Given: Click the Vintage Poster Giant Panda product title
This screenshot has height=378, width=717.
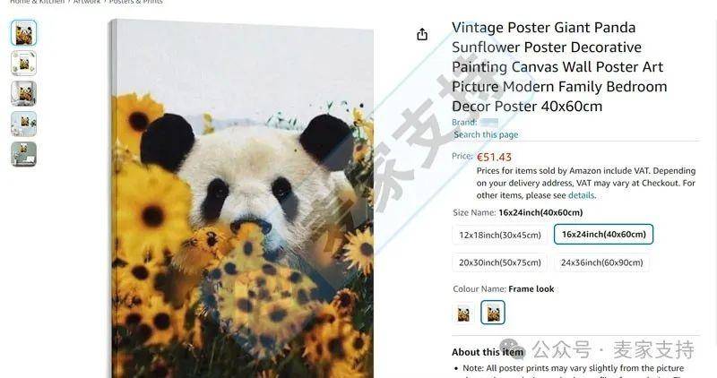Looking at the screenshot, I should coord(559,67).
